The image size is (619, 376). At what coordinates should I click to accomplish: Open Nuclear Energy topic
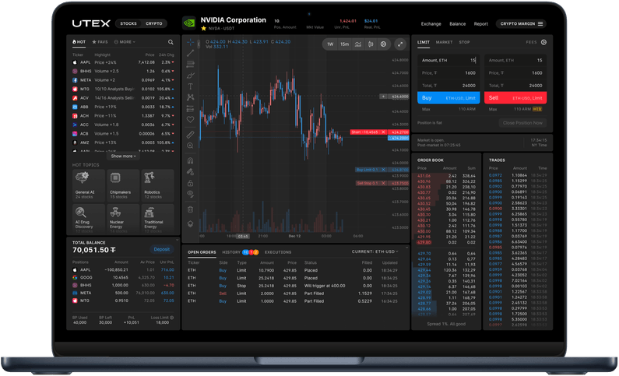pyautogui.click(x=123, y=218)
